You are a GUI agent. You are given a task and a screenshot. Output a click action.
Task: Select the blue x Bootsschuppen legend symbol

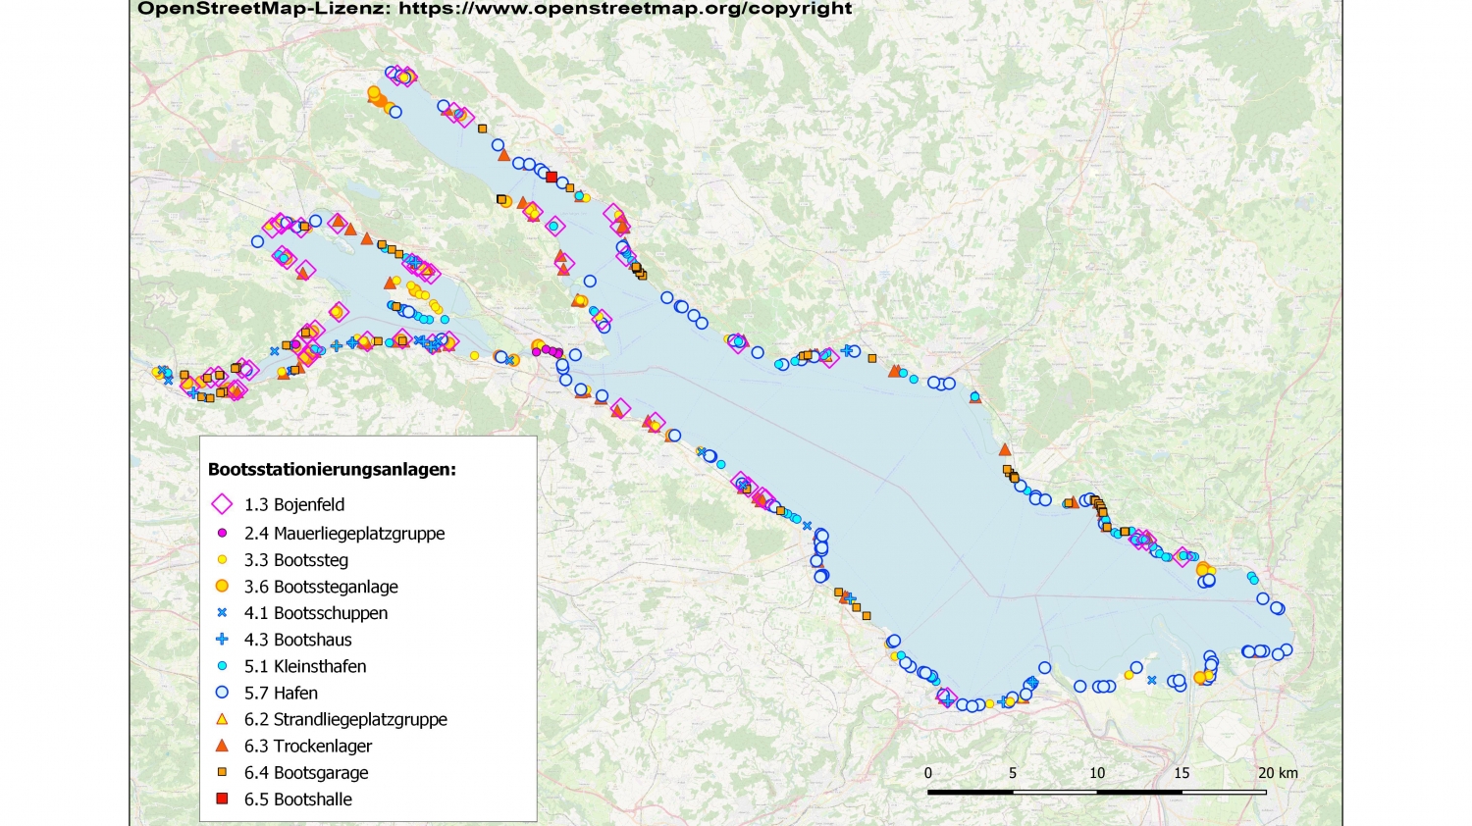pyautogui.click(x=222, y=612)
